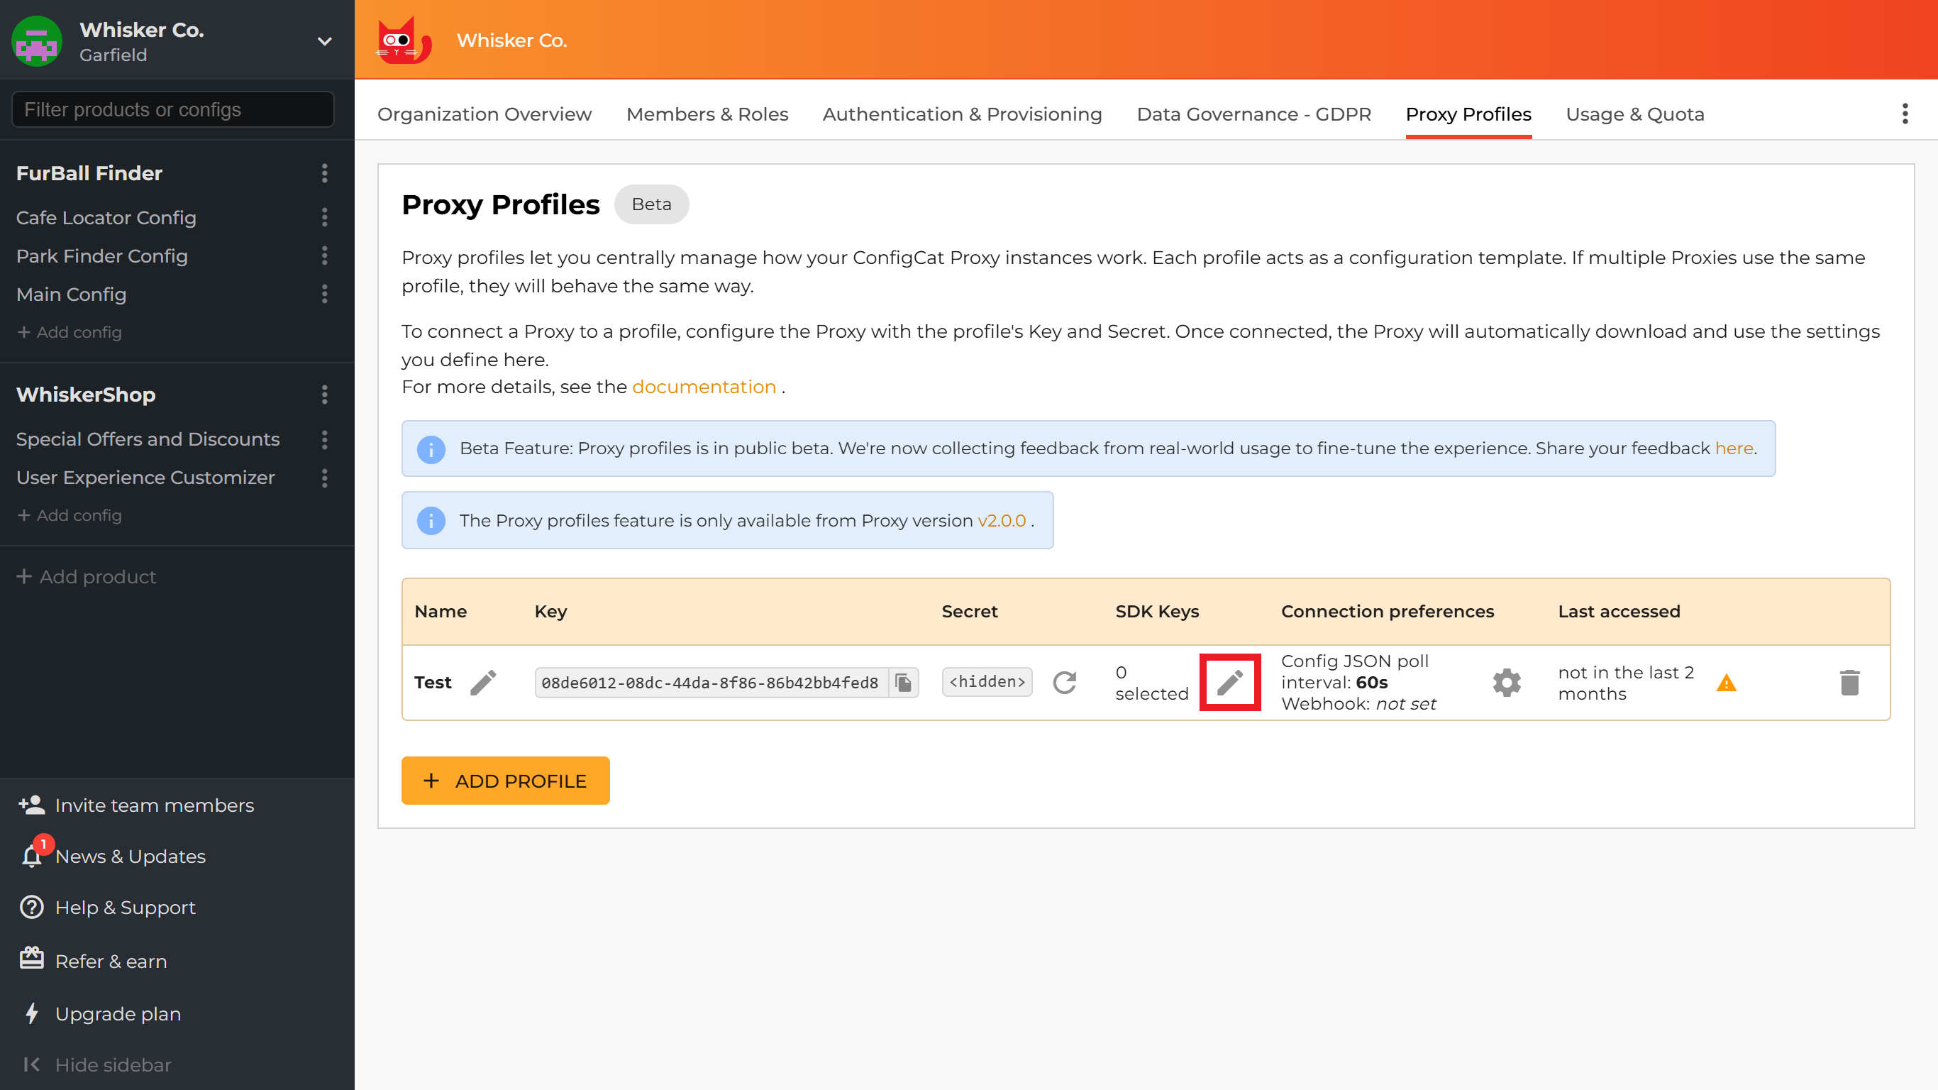Open Help & Support
Screen dimensions: 1938x1090
(x=31, y=907)
